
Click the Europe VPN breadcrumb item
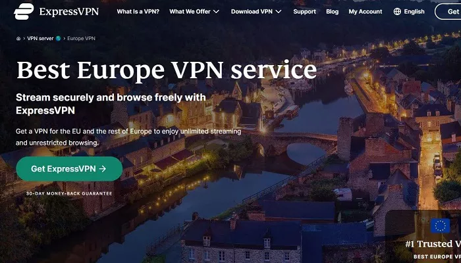pyautogui.click(x=81, y=38)
